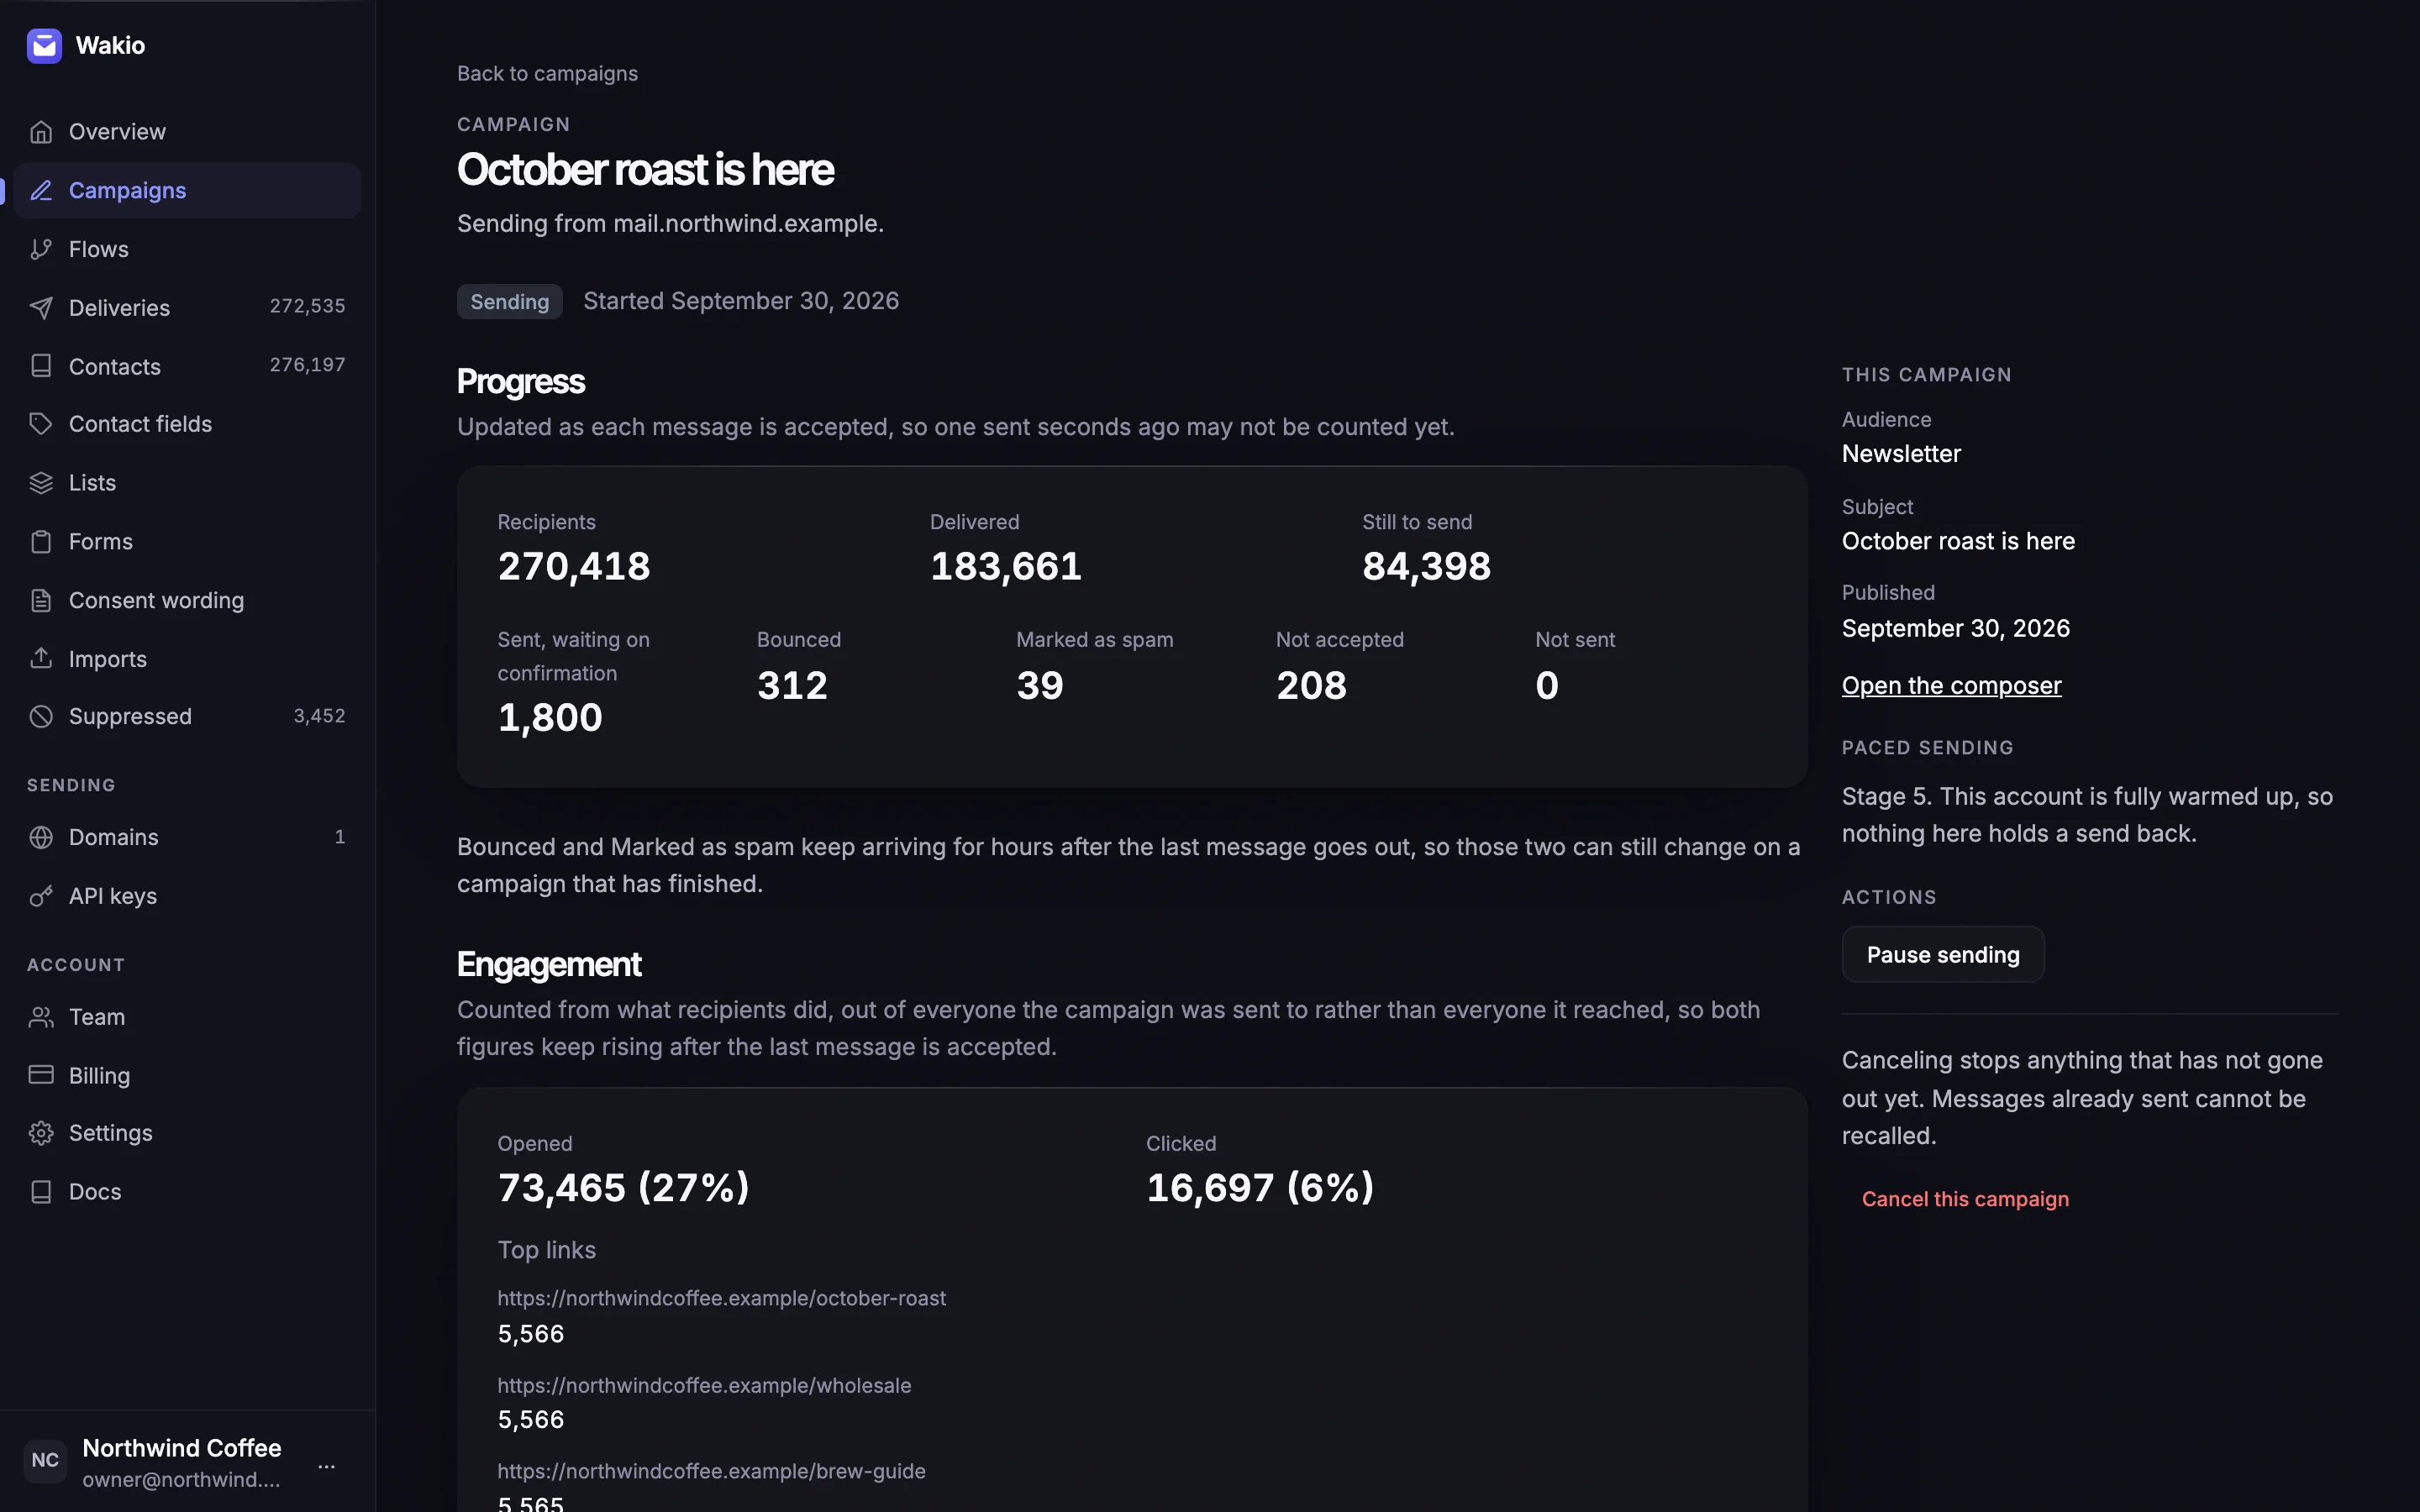The height and width of the screenshot is (1512, 2420).
Task: Open the Northwind Coffee account ellipsis menu
Action: (x=327, y=1466)
